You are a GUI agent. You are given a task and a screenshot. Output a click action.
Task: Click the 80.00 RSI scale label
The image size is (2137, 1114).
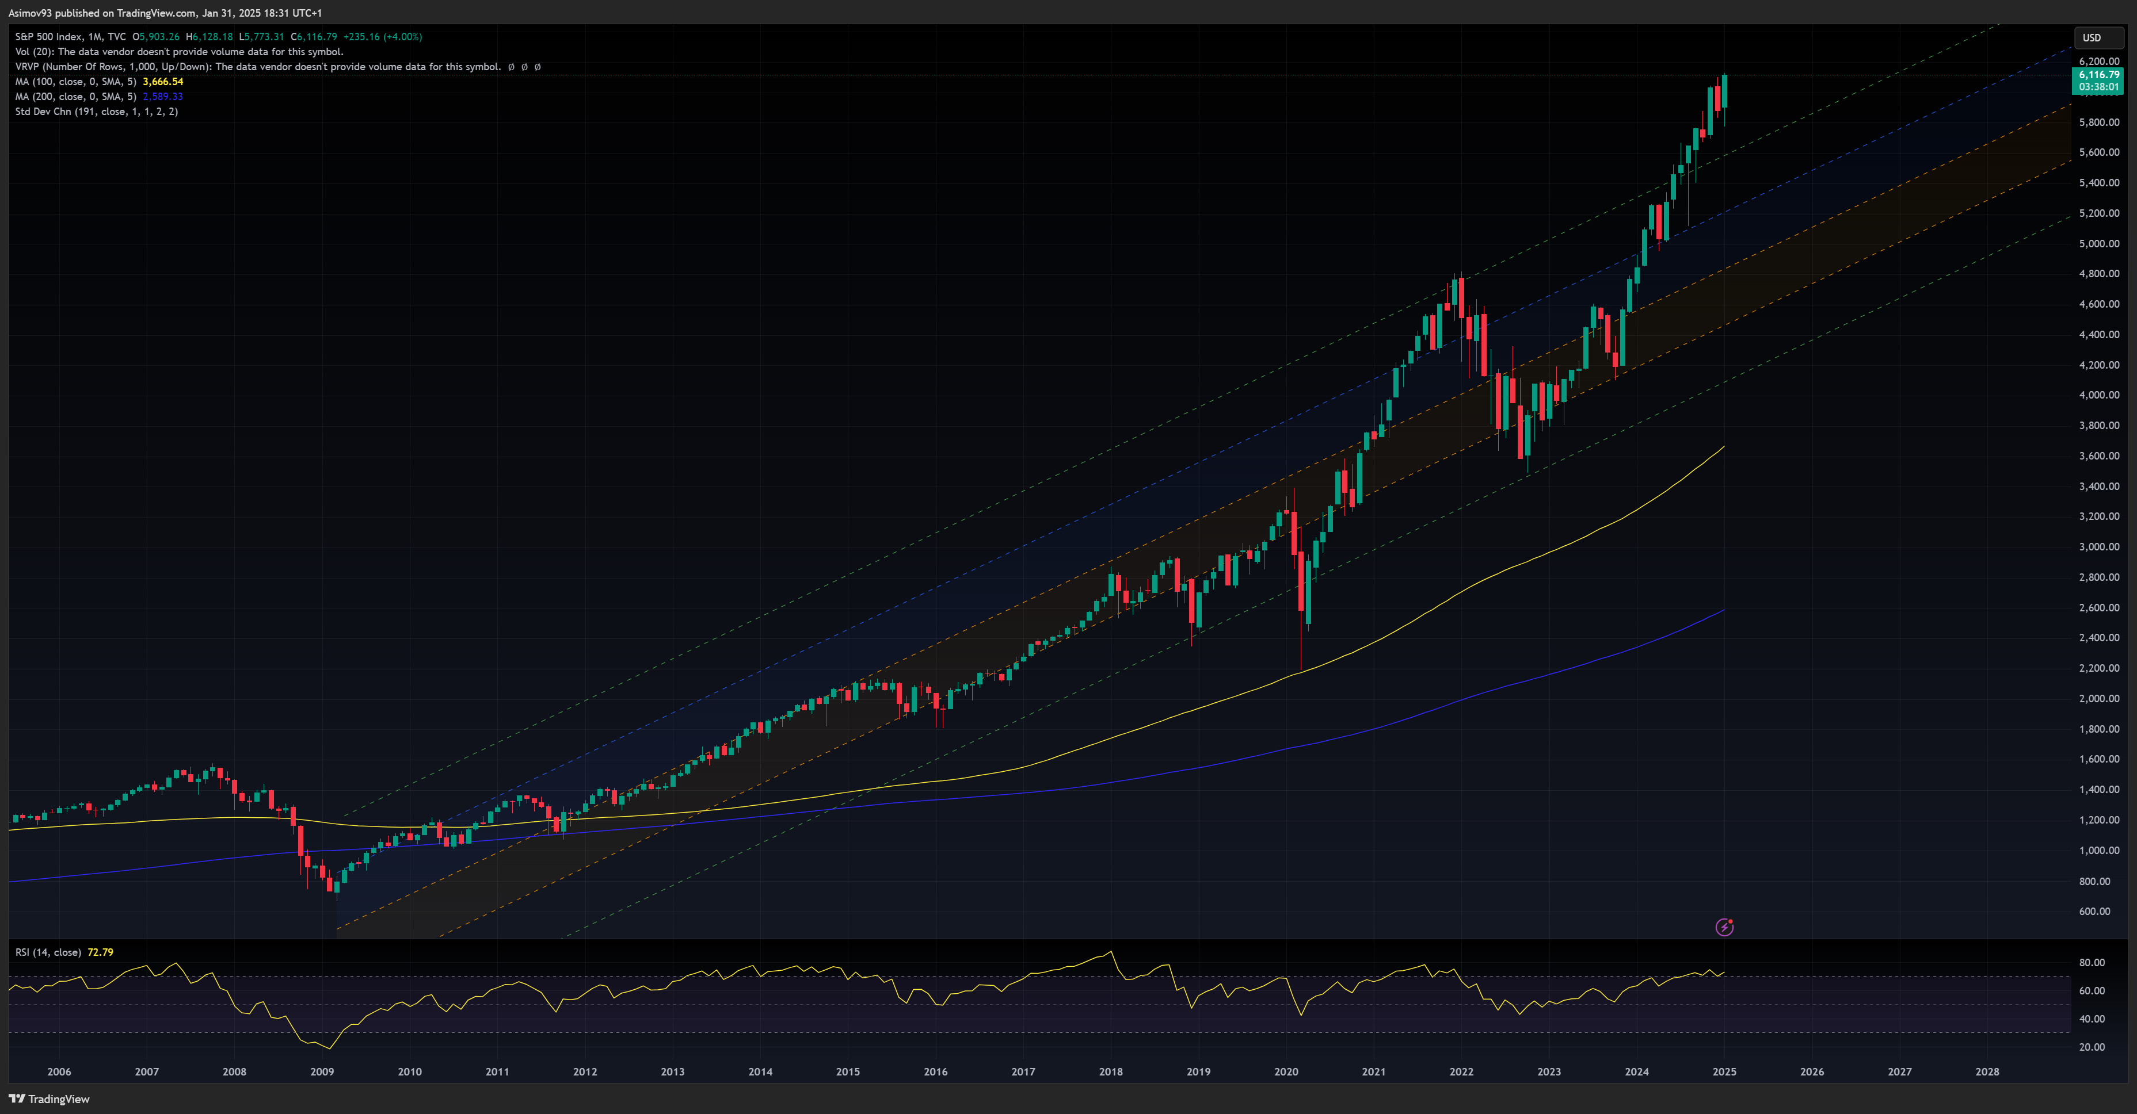tap(2092, 962)
